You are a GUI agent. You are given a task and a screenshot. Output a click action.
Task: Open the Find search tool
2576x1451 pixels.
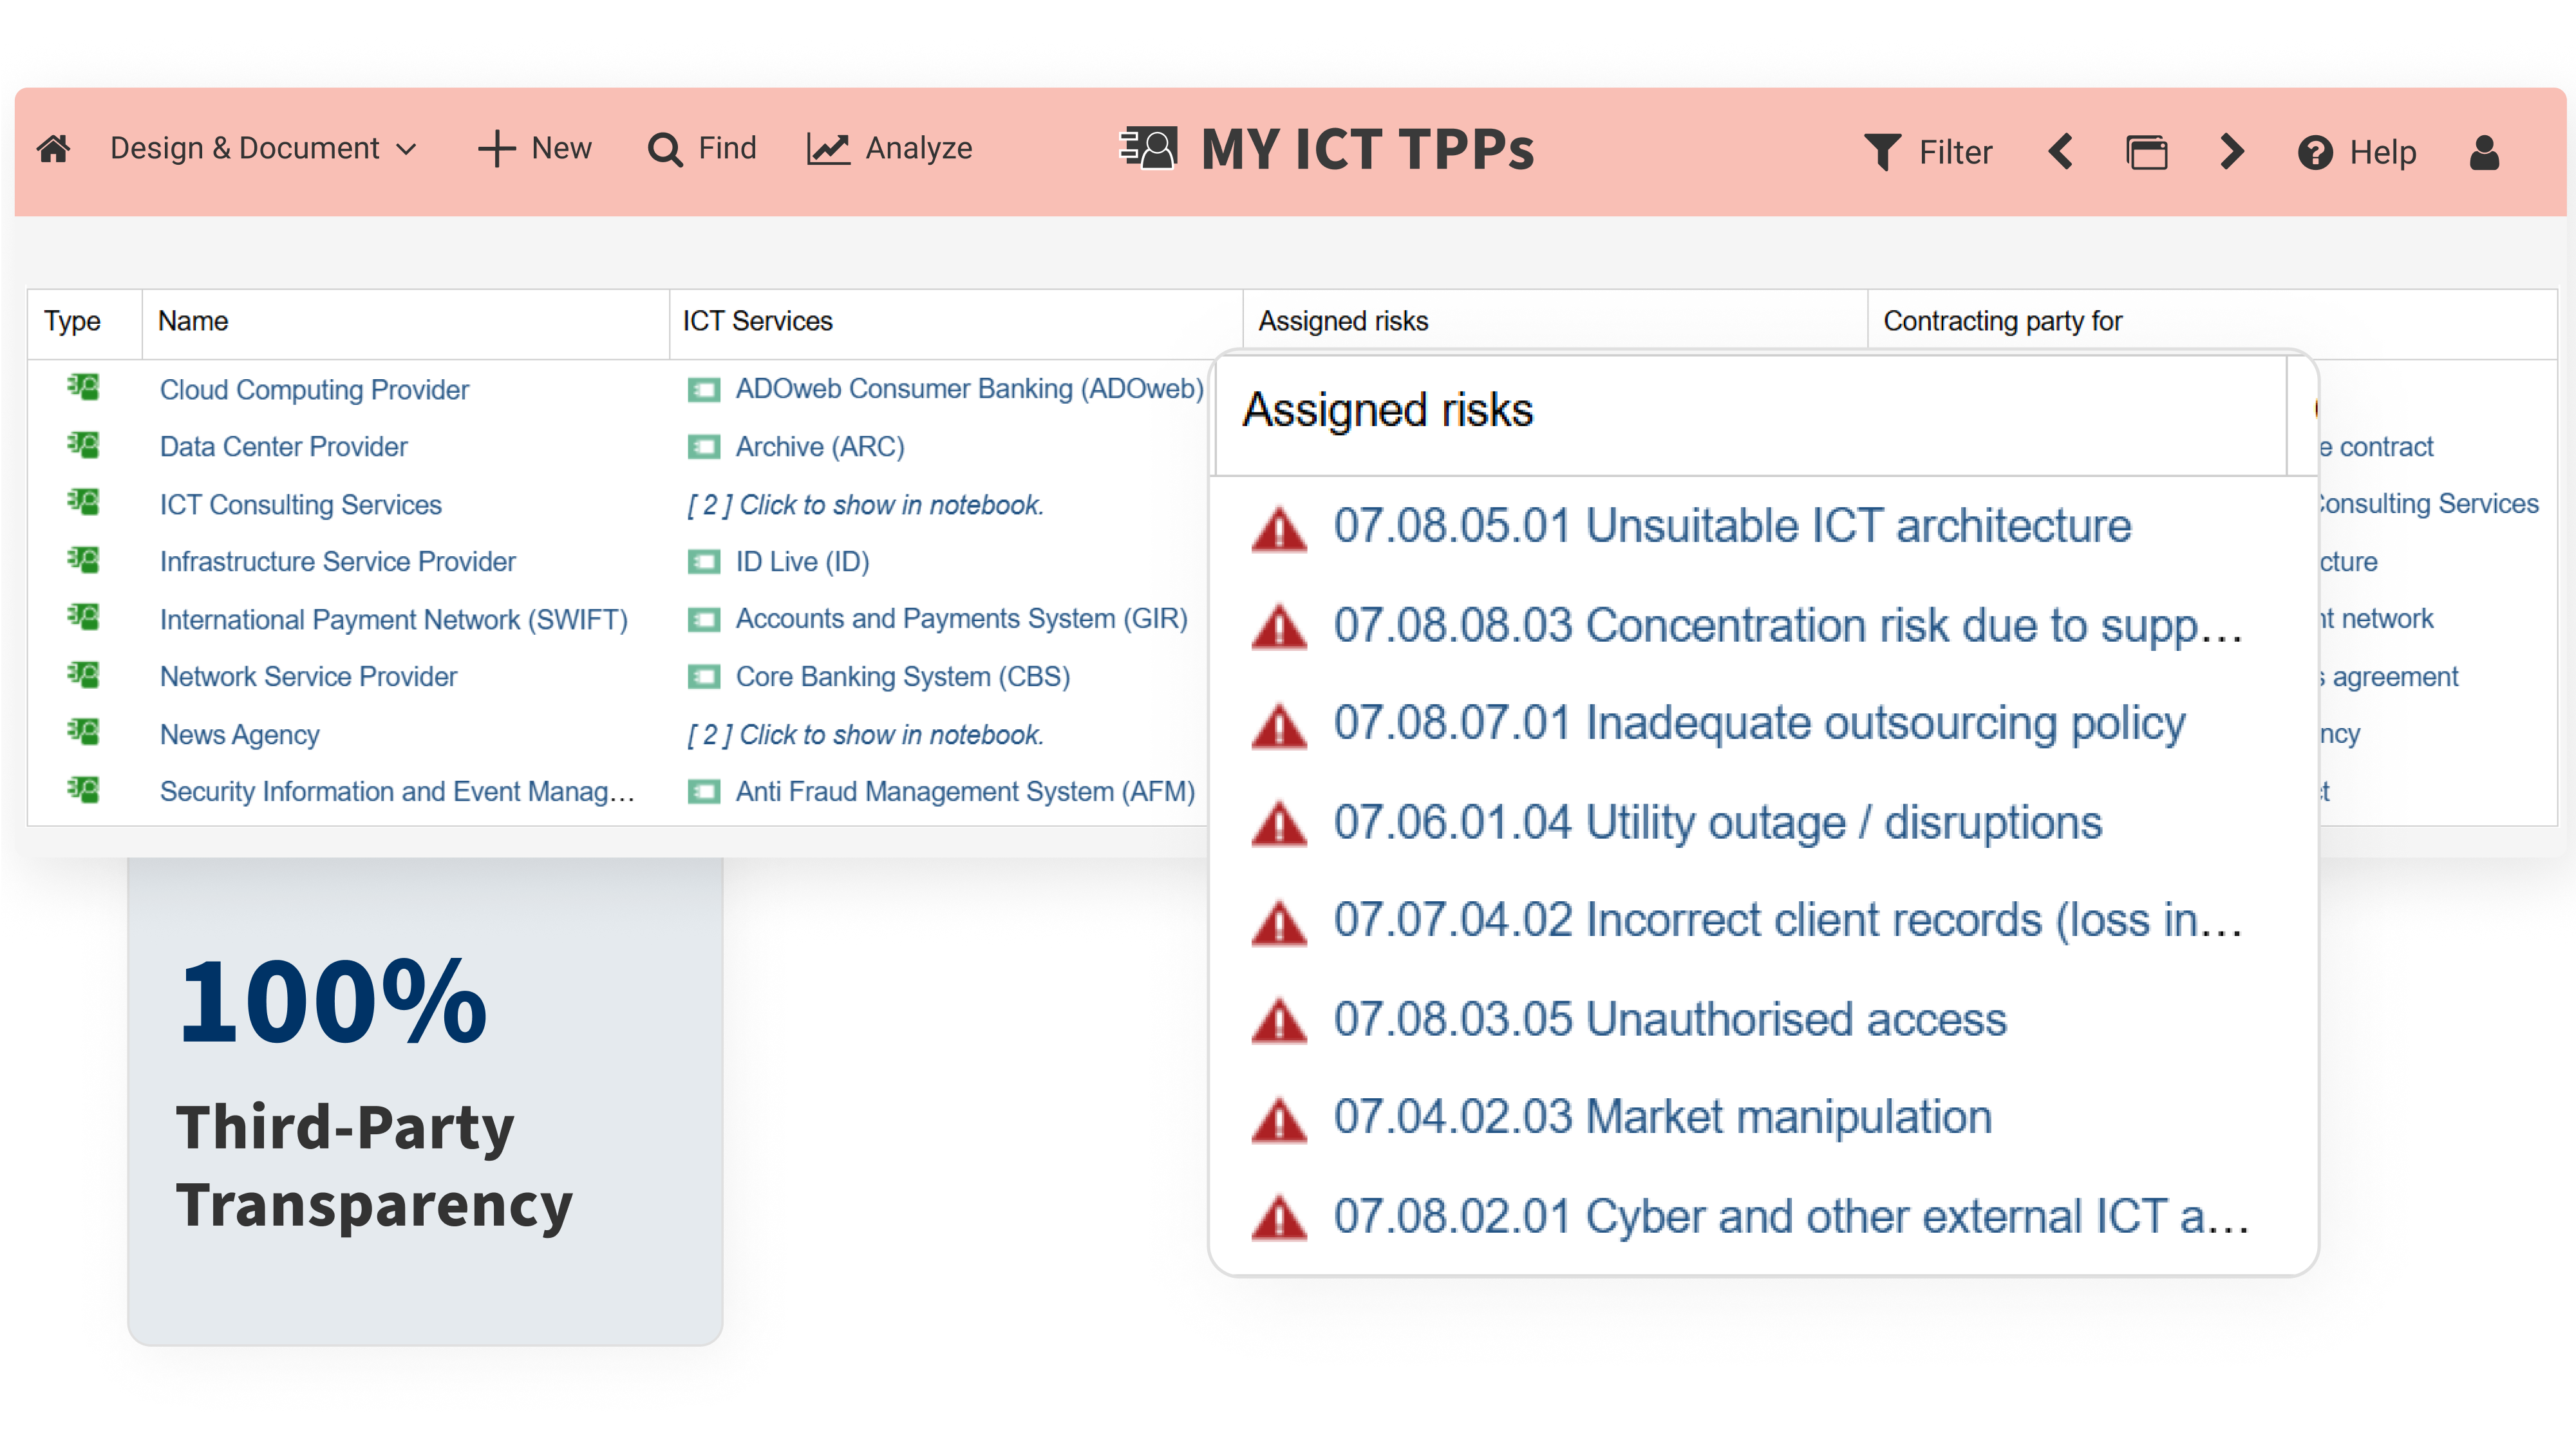click(702, 148)
